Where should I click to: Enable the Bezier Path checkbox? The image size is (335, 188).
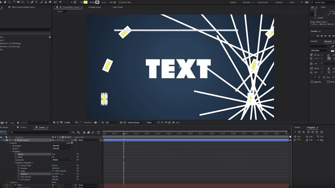point(120,2)
